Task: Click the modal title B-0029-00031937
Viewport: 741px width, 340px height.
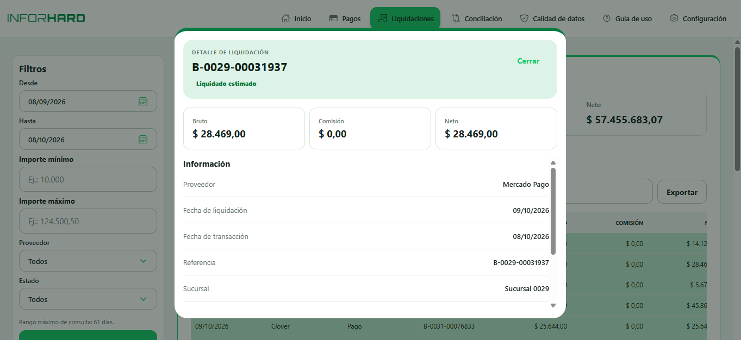Action: click(240, 67)
